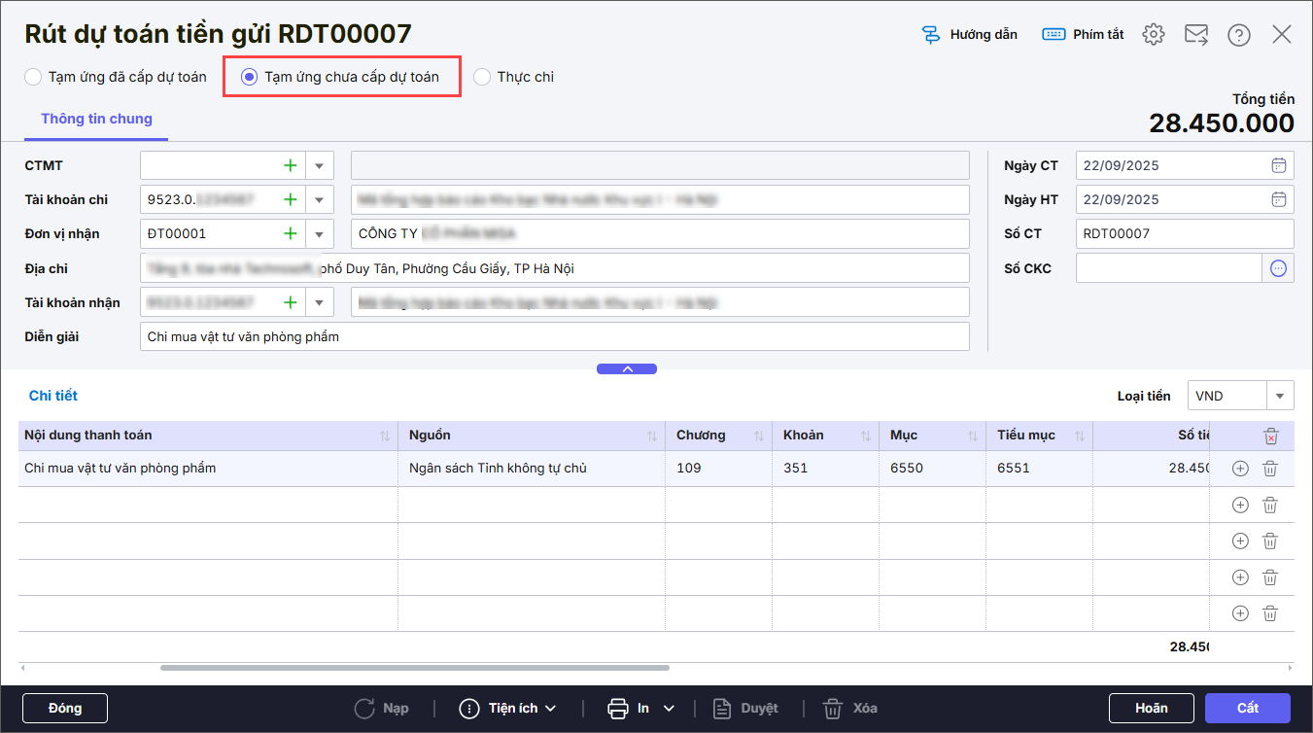Select 'Tạm ứng đã cấp dự toán' option

click(x=34, y=77)
